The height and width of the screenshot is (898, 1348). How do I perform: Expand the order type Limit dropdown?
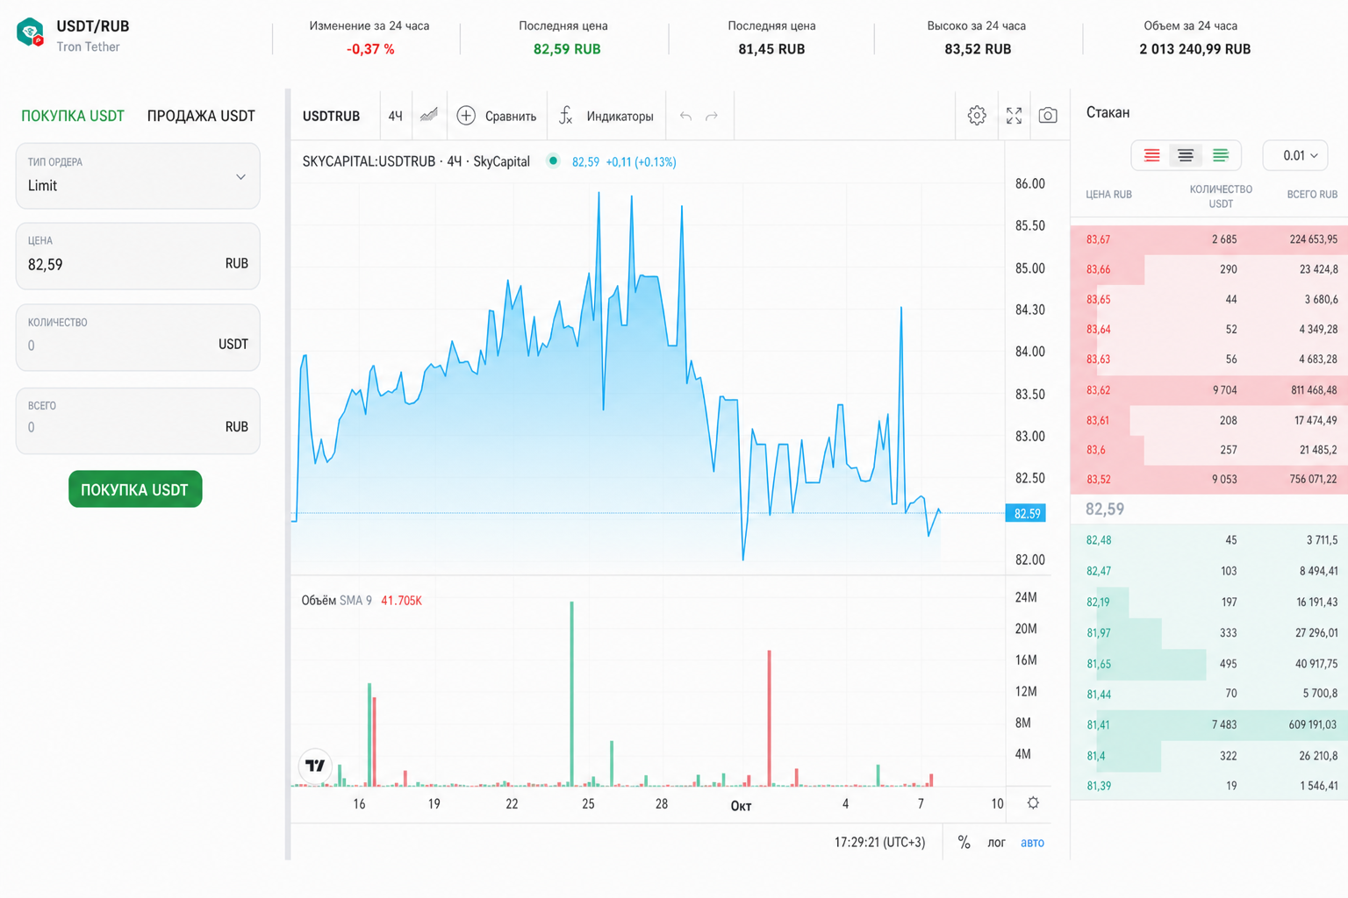(x=138, y=176)
